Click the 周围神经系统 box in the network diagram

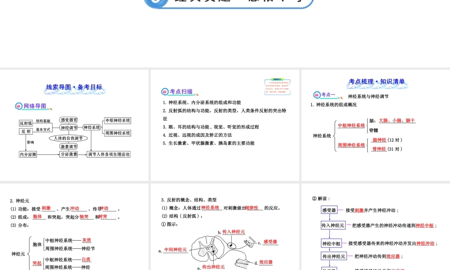(117, 133)
